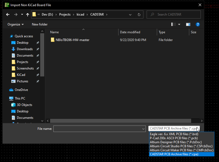The height and width of the screenshot is (162, 219).
Task: Click the folder icon in address bar
Action: pos(34,14)
